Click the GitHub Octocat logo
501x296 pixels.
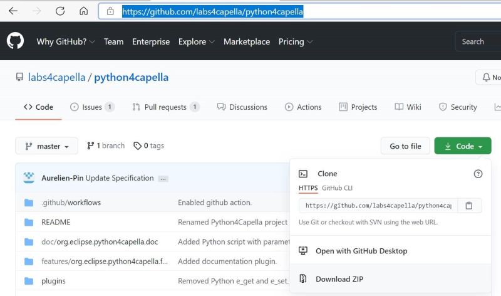(x=15, y=41)
